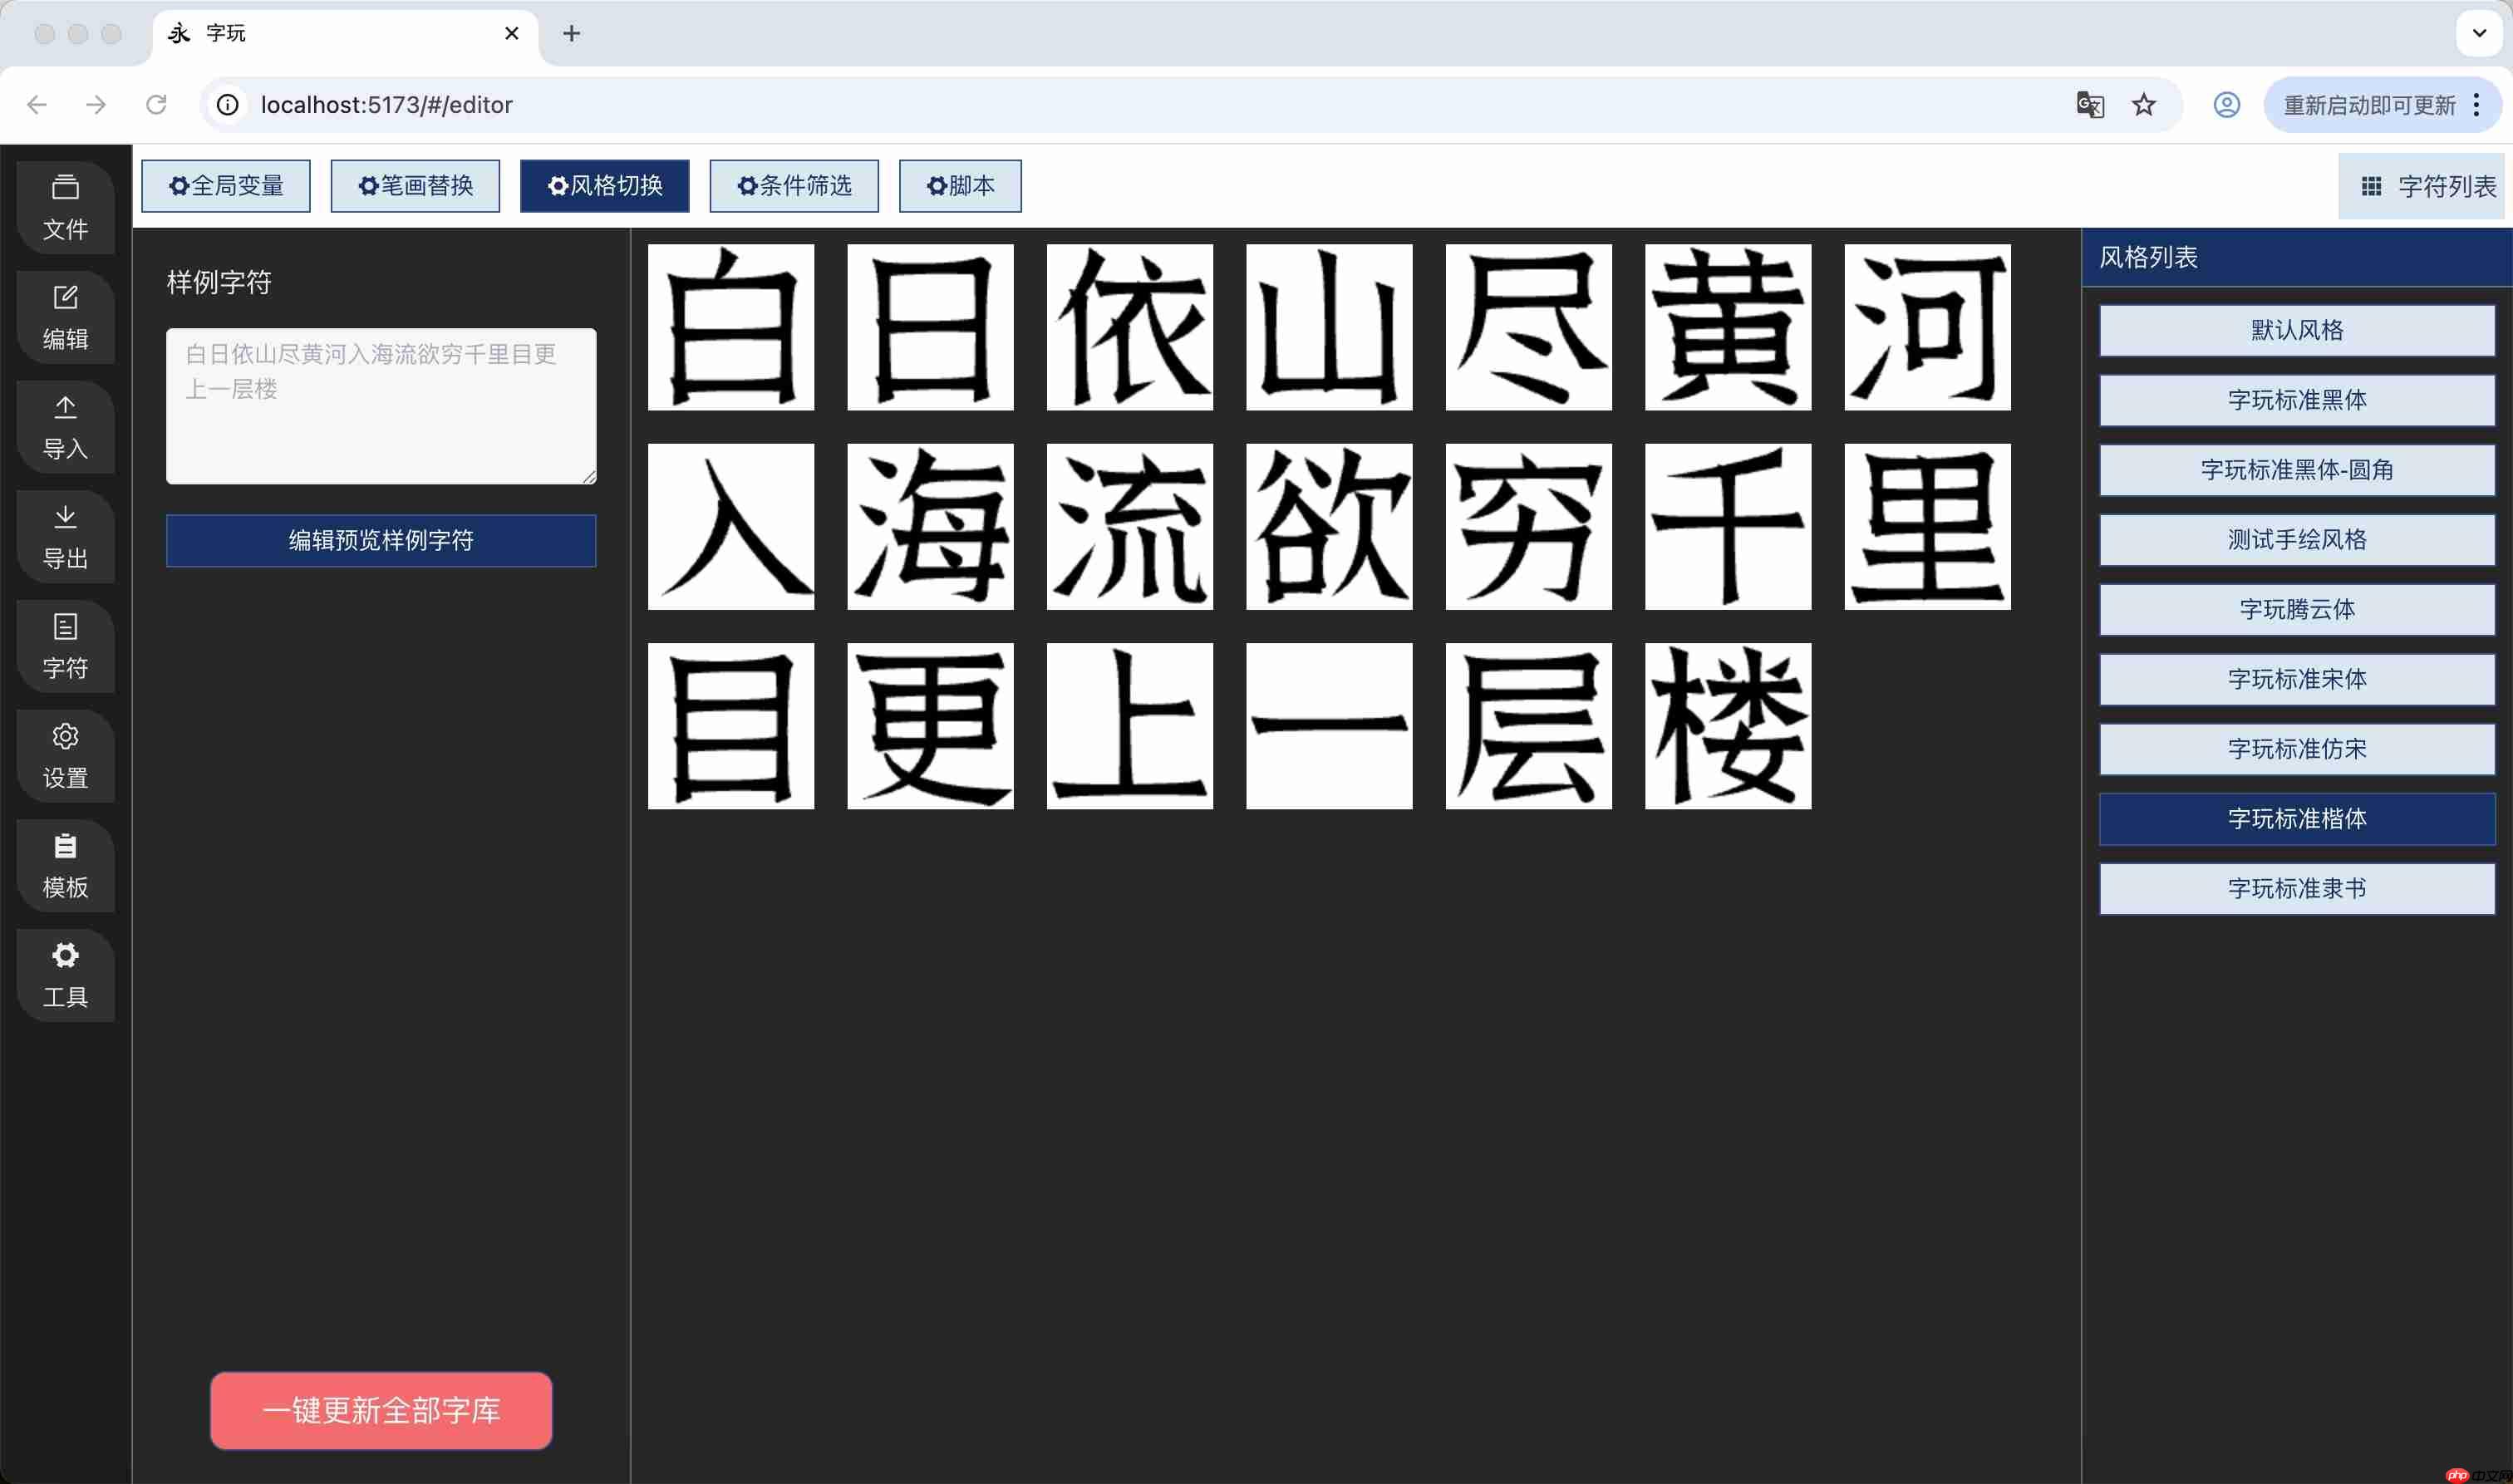This screenshot has height=1484, width=2513.
Task: Open the 字符列表 character list view
Action: (x=2423, y=185)
